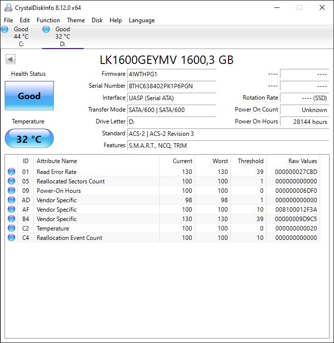Image resolution: width=334 pixels, height=343 pixels.
Task: Select the Read Error Rate attribute text
Action: (56, 172)
